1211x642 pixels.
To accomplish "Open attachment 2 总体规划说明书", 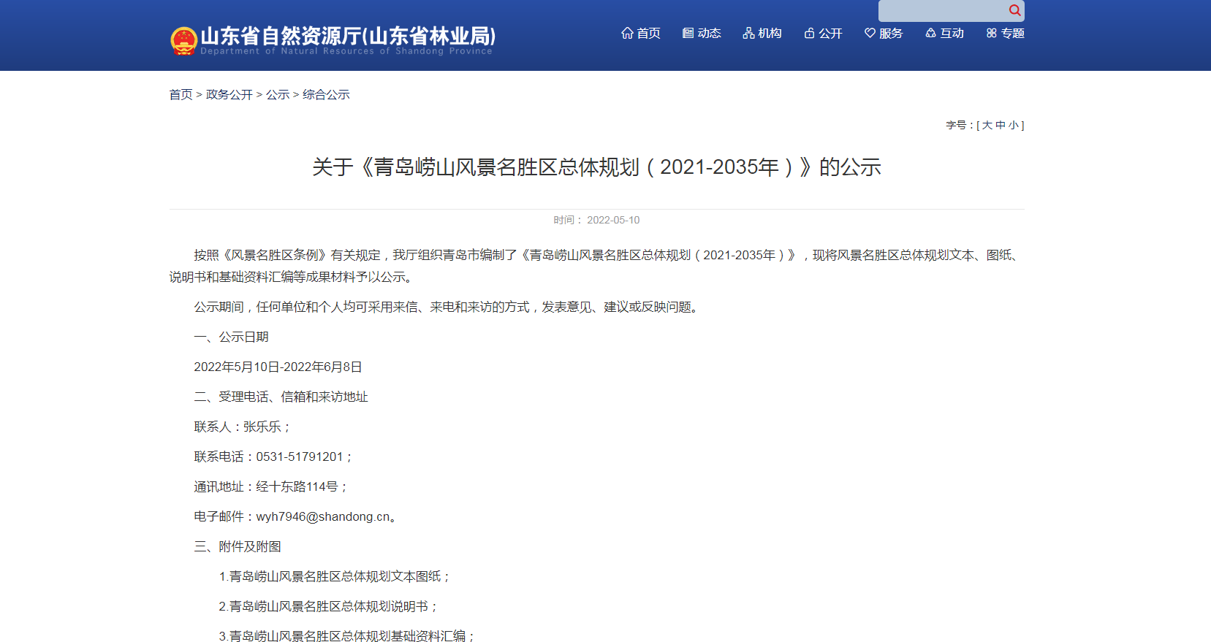I will pos(327,606).
